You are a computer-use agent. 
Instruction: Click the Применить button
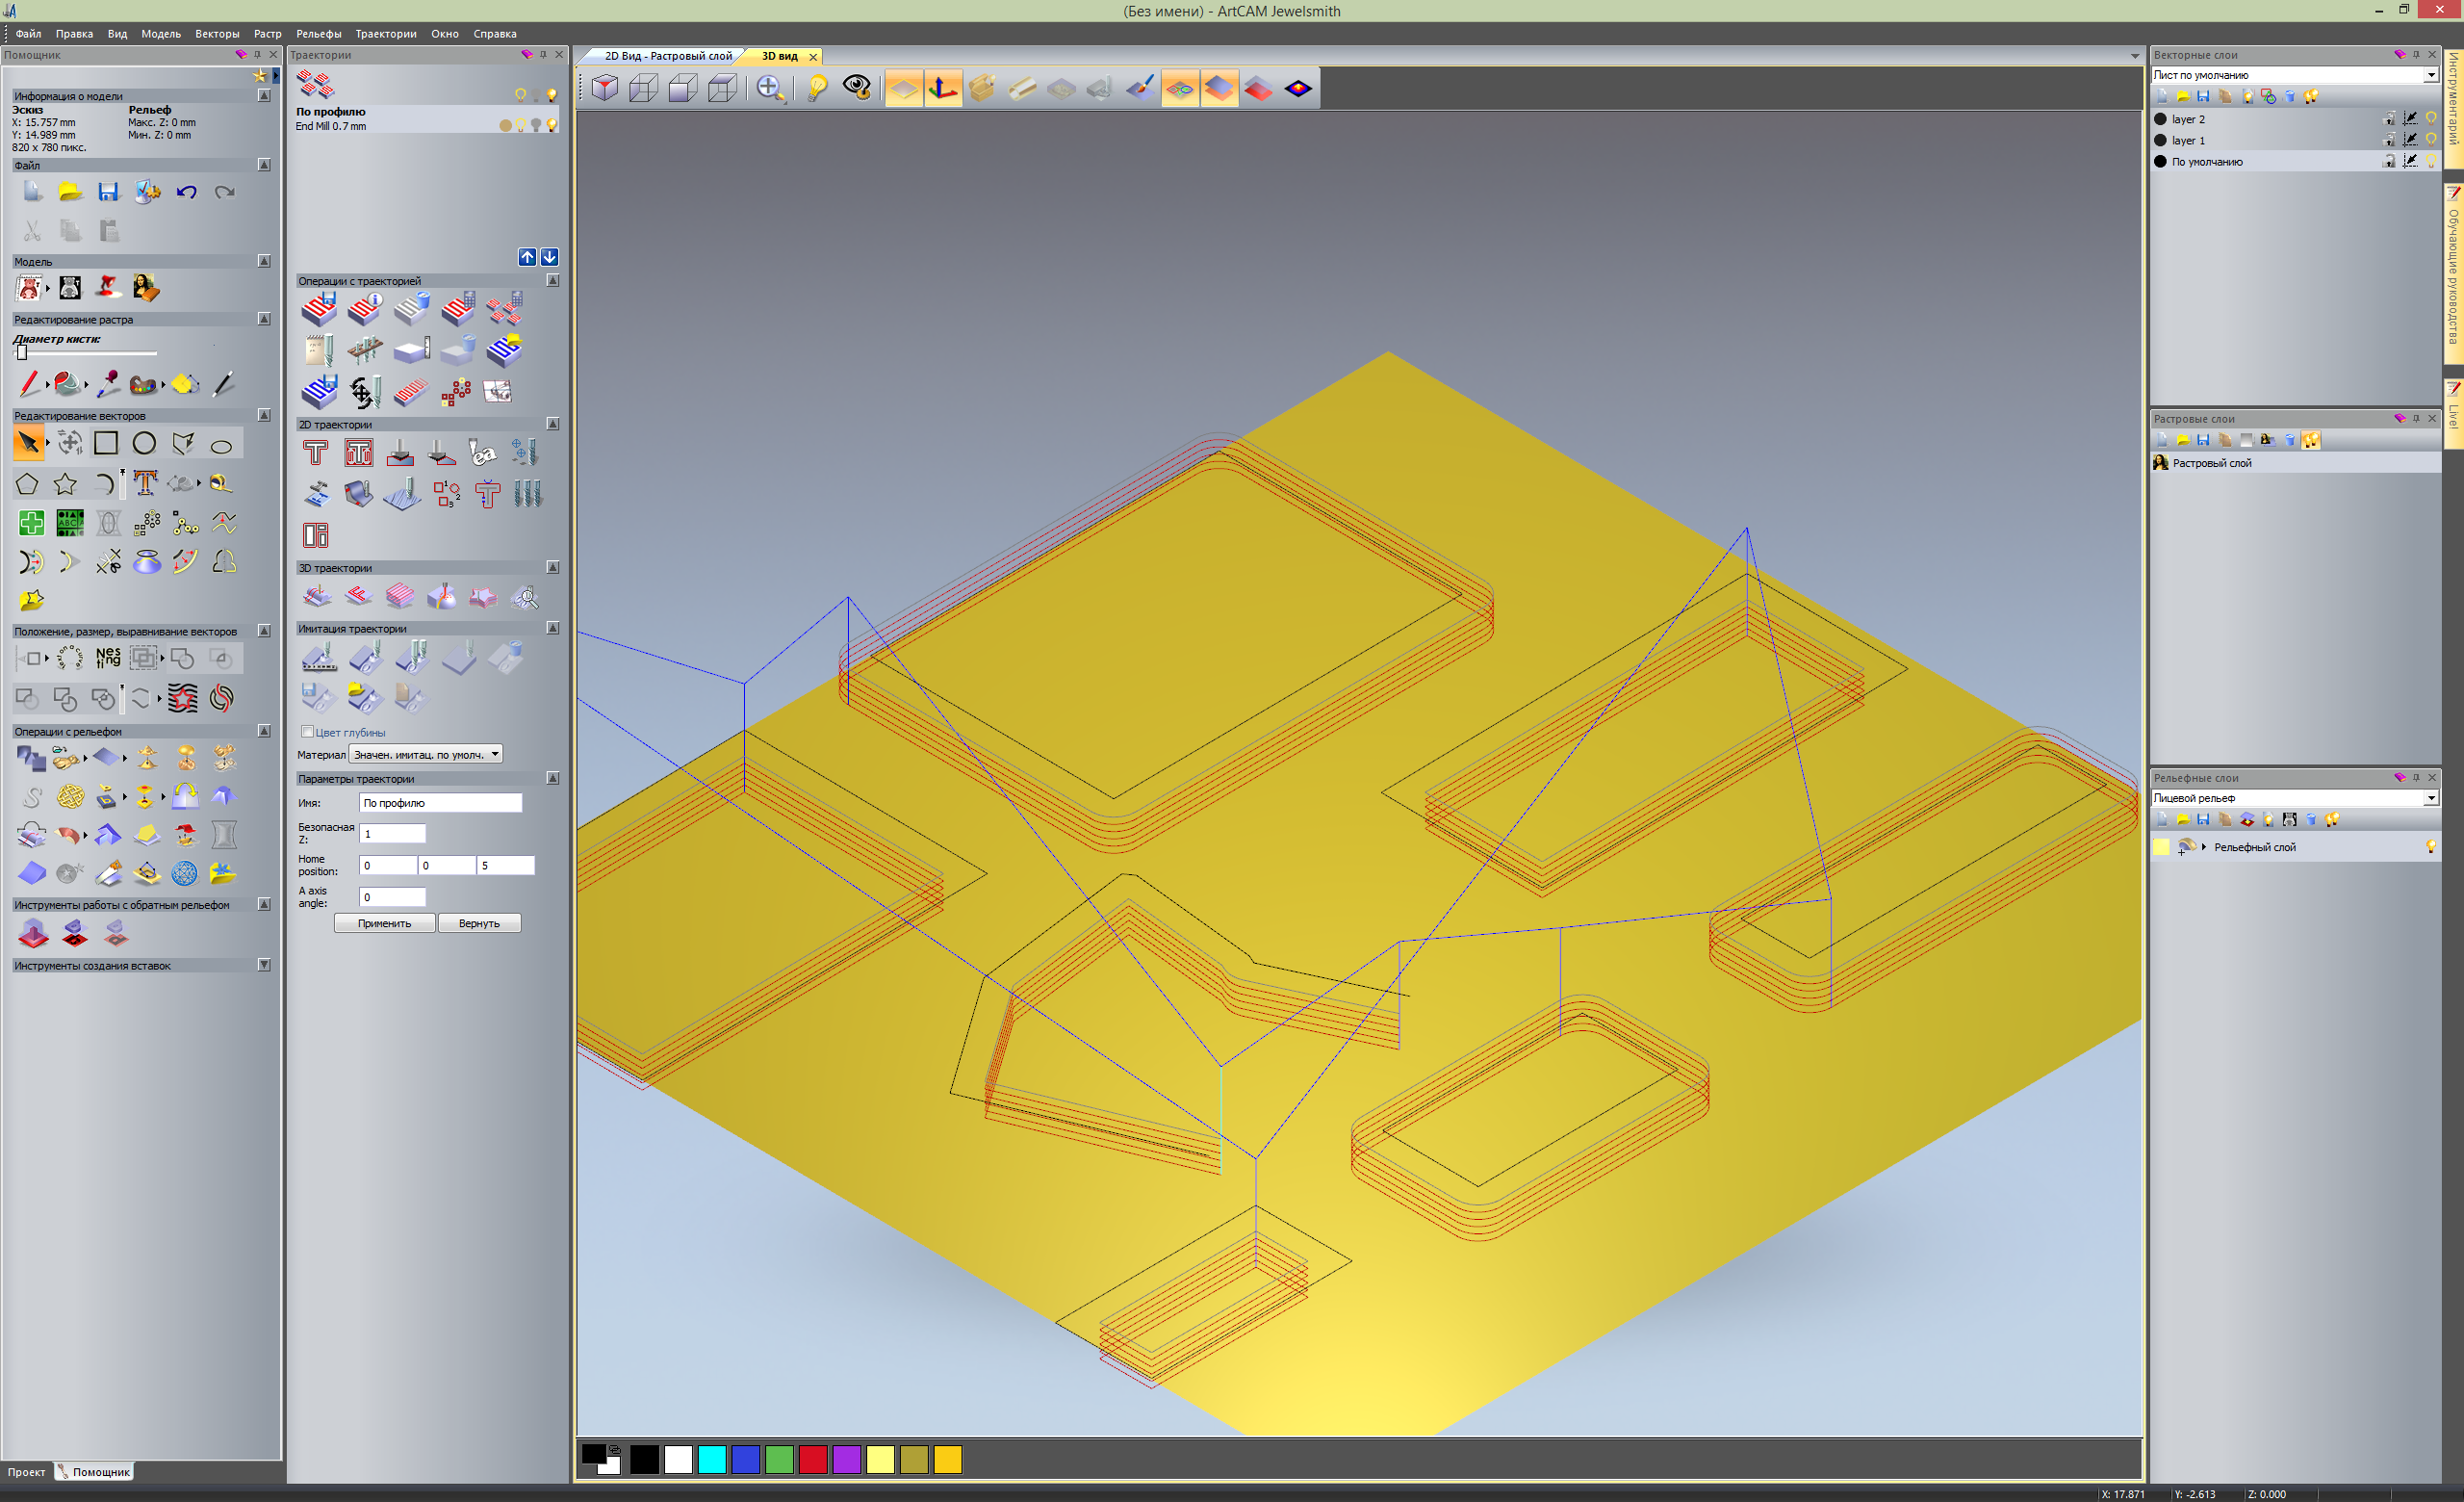[x=384, y=923]
